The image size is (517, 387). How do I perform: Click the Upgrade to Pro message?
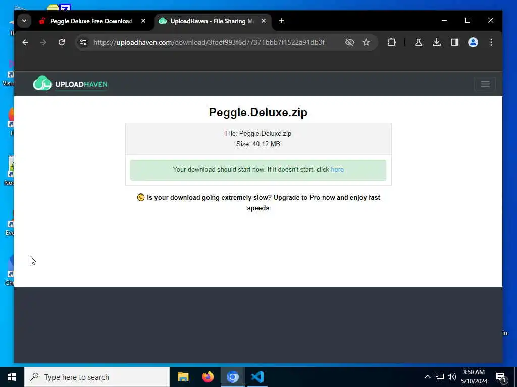258,203
